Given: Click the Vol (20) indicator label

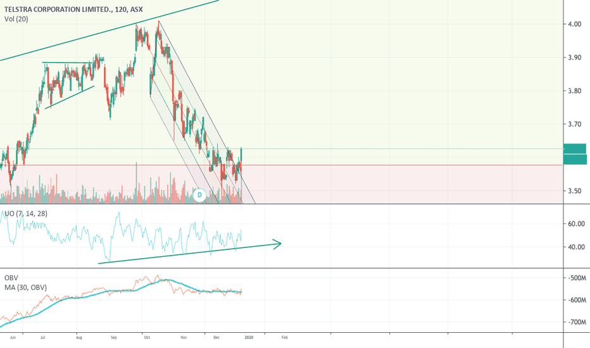Looking at the screenshot, I should tap(16, 19).
